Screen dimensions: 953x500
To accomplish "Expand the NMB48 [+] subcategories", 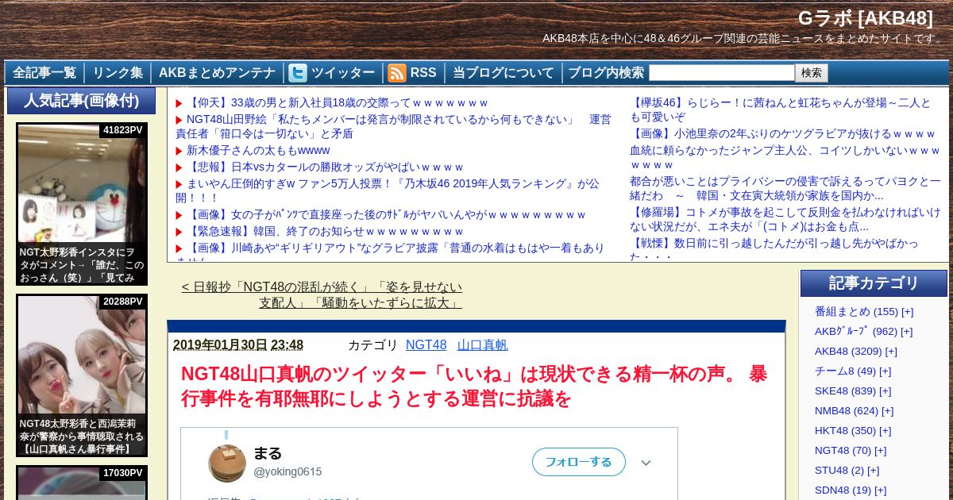I will pos(888,410).
